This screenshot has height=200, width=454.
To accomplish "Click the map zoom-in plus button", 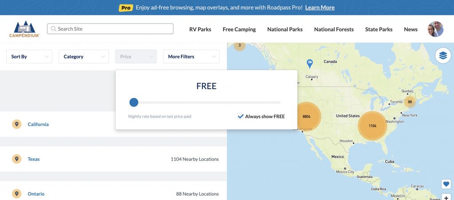I will [446, 197].
